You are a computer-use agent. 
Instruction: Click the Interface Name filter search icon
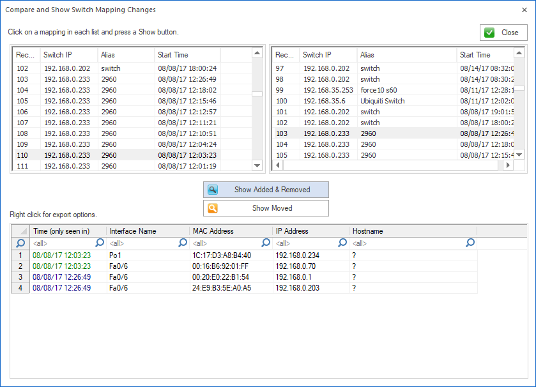[182, 243]
